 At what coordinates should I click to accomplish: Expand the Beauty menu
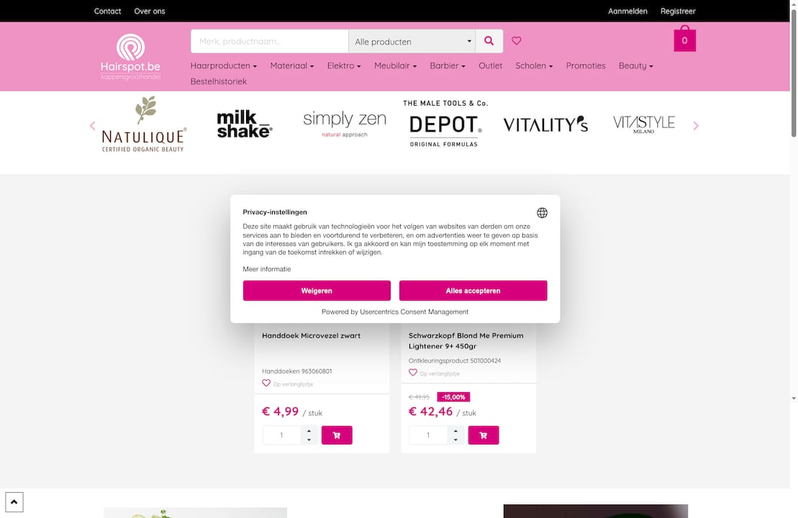635,65
